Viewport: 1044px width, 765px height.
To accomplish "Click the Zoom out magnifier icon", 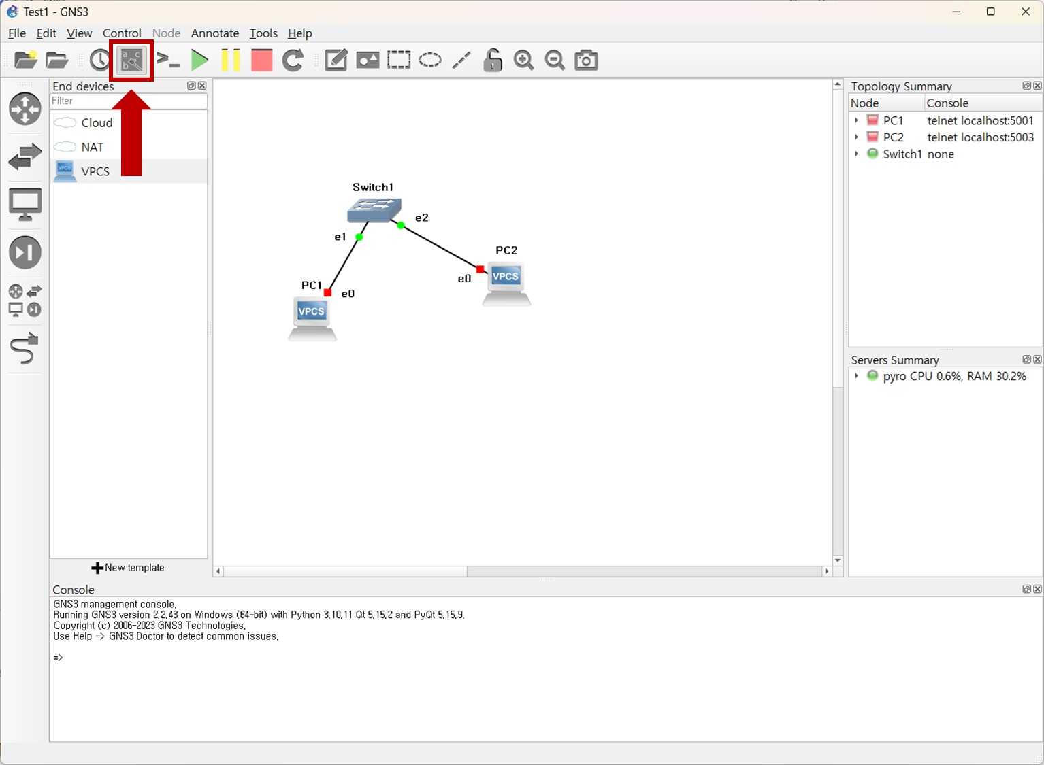I will [x=555, y=60].
